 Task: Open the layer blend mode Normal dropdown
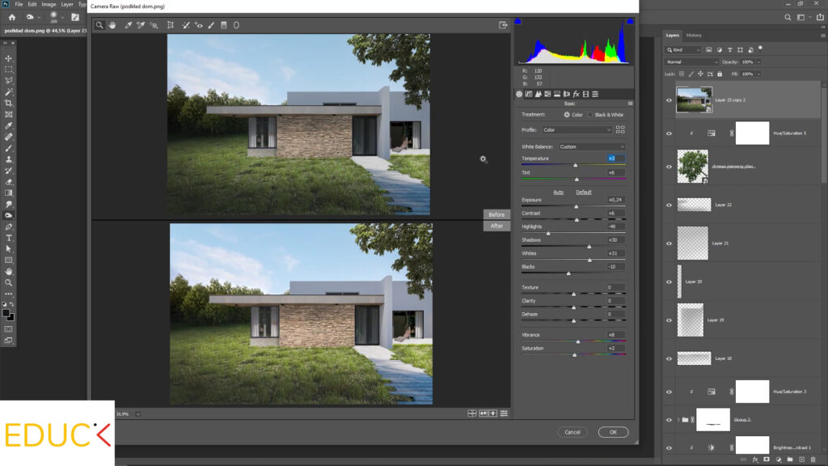[x=691, y=61]
